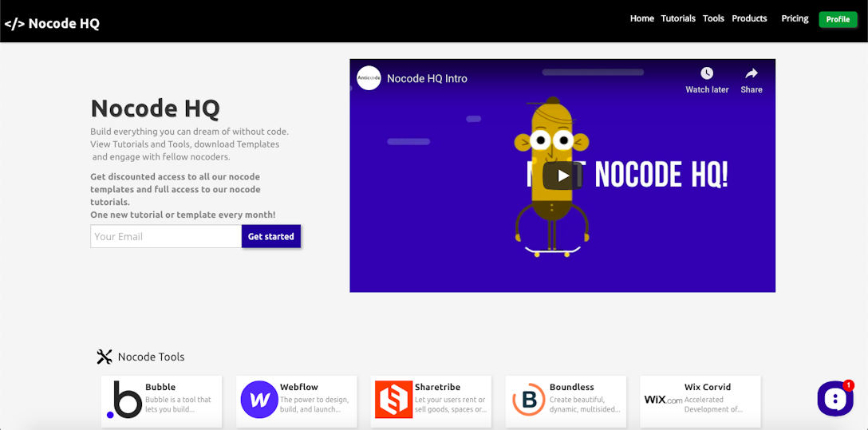The width and height of the screenshot is (868, 430).
Task: Click the purple Webflow logo icon
Action: 259,400
